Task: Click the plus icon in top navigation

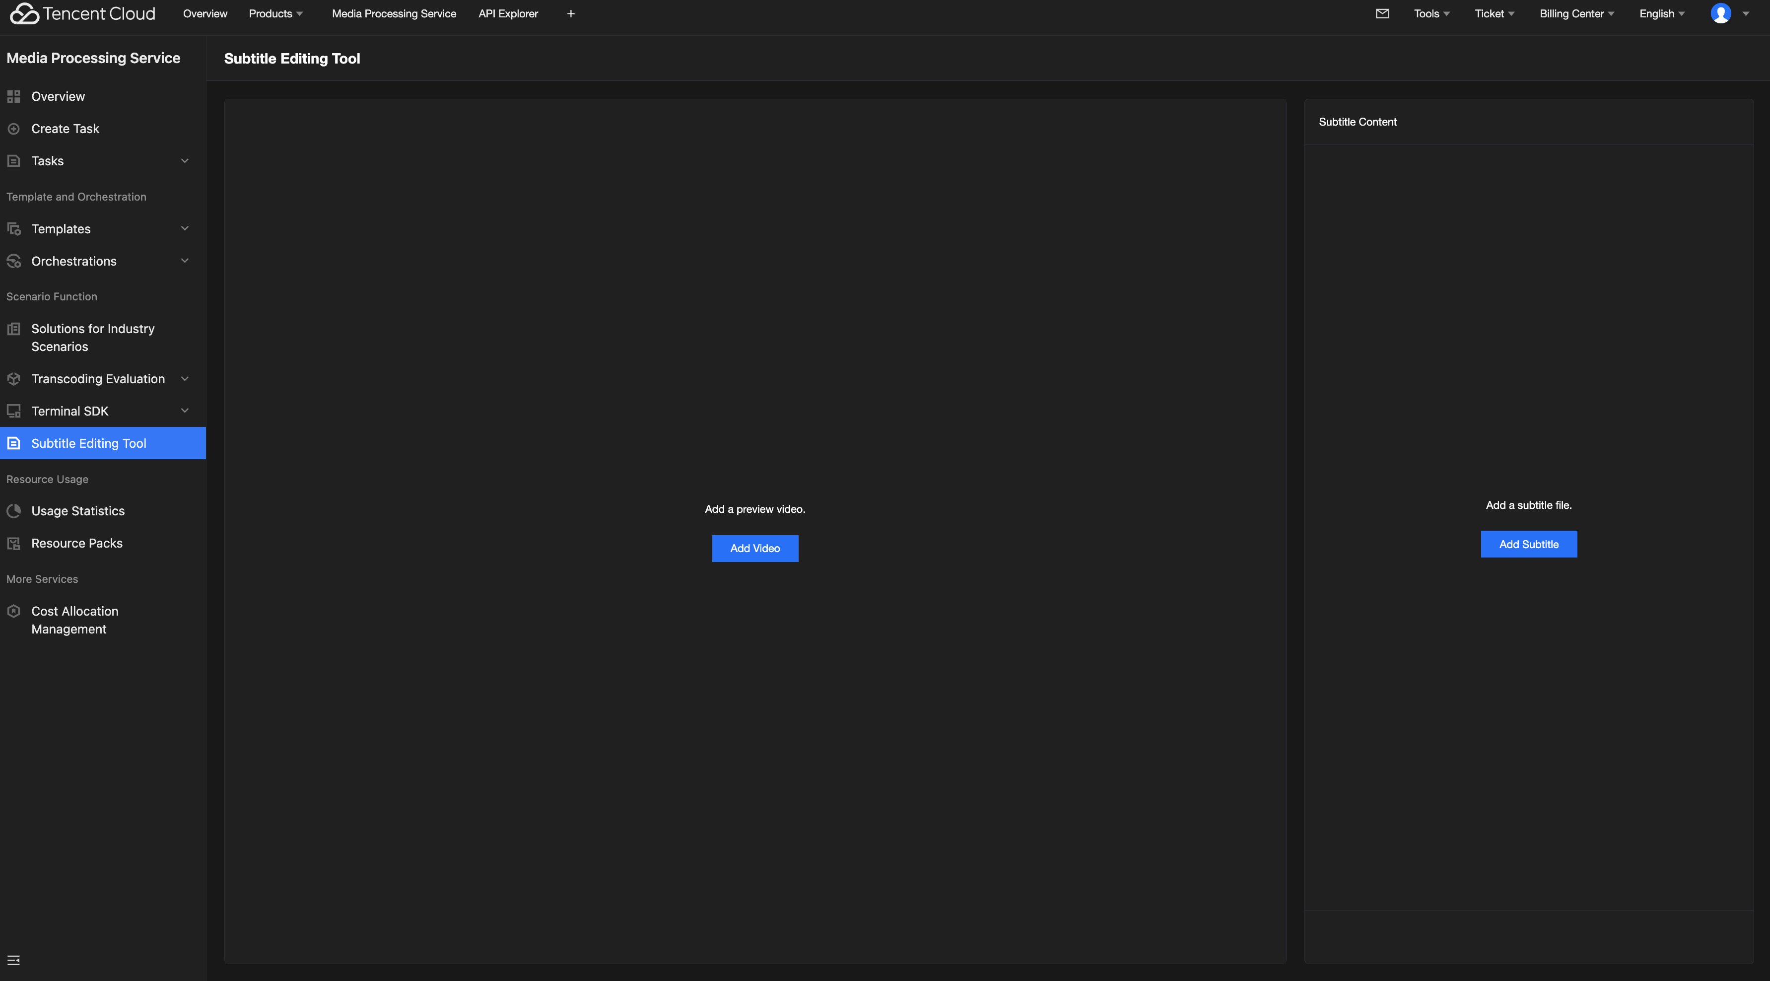Action: pos(570,14)
